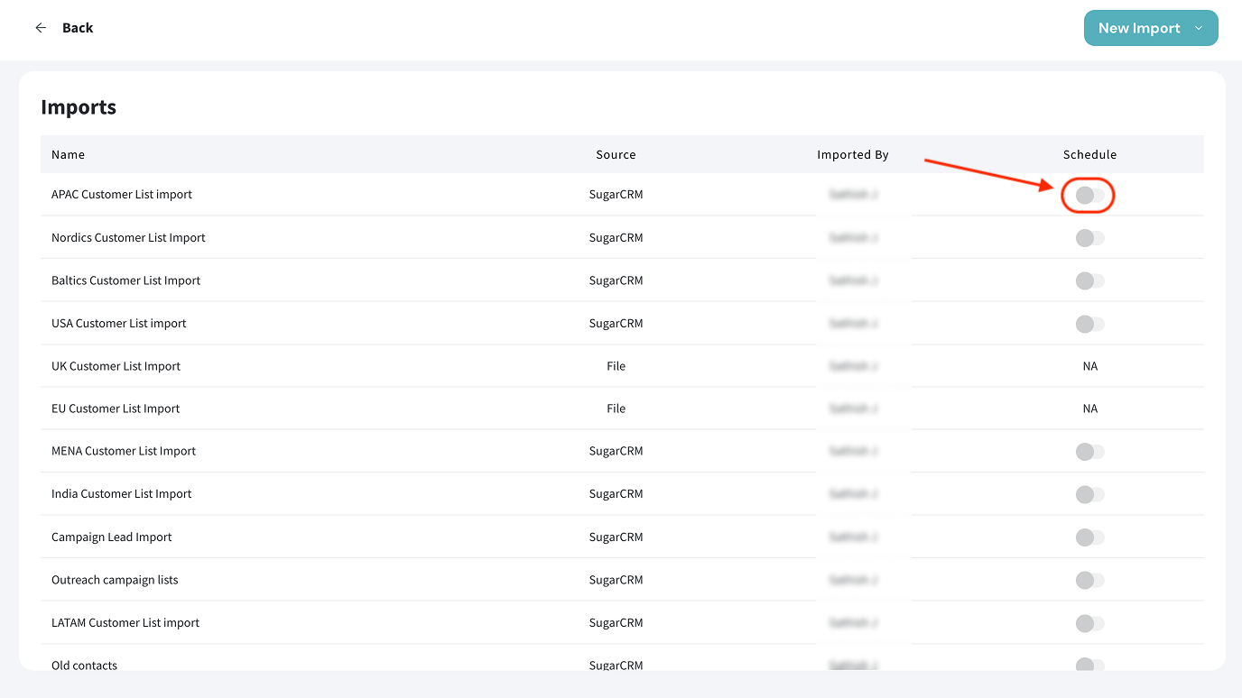This screenshot has height=698, width=1242.
Task: Click the Imported By column header
Action: (x=852, y=155)
